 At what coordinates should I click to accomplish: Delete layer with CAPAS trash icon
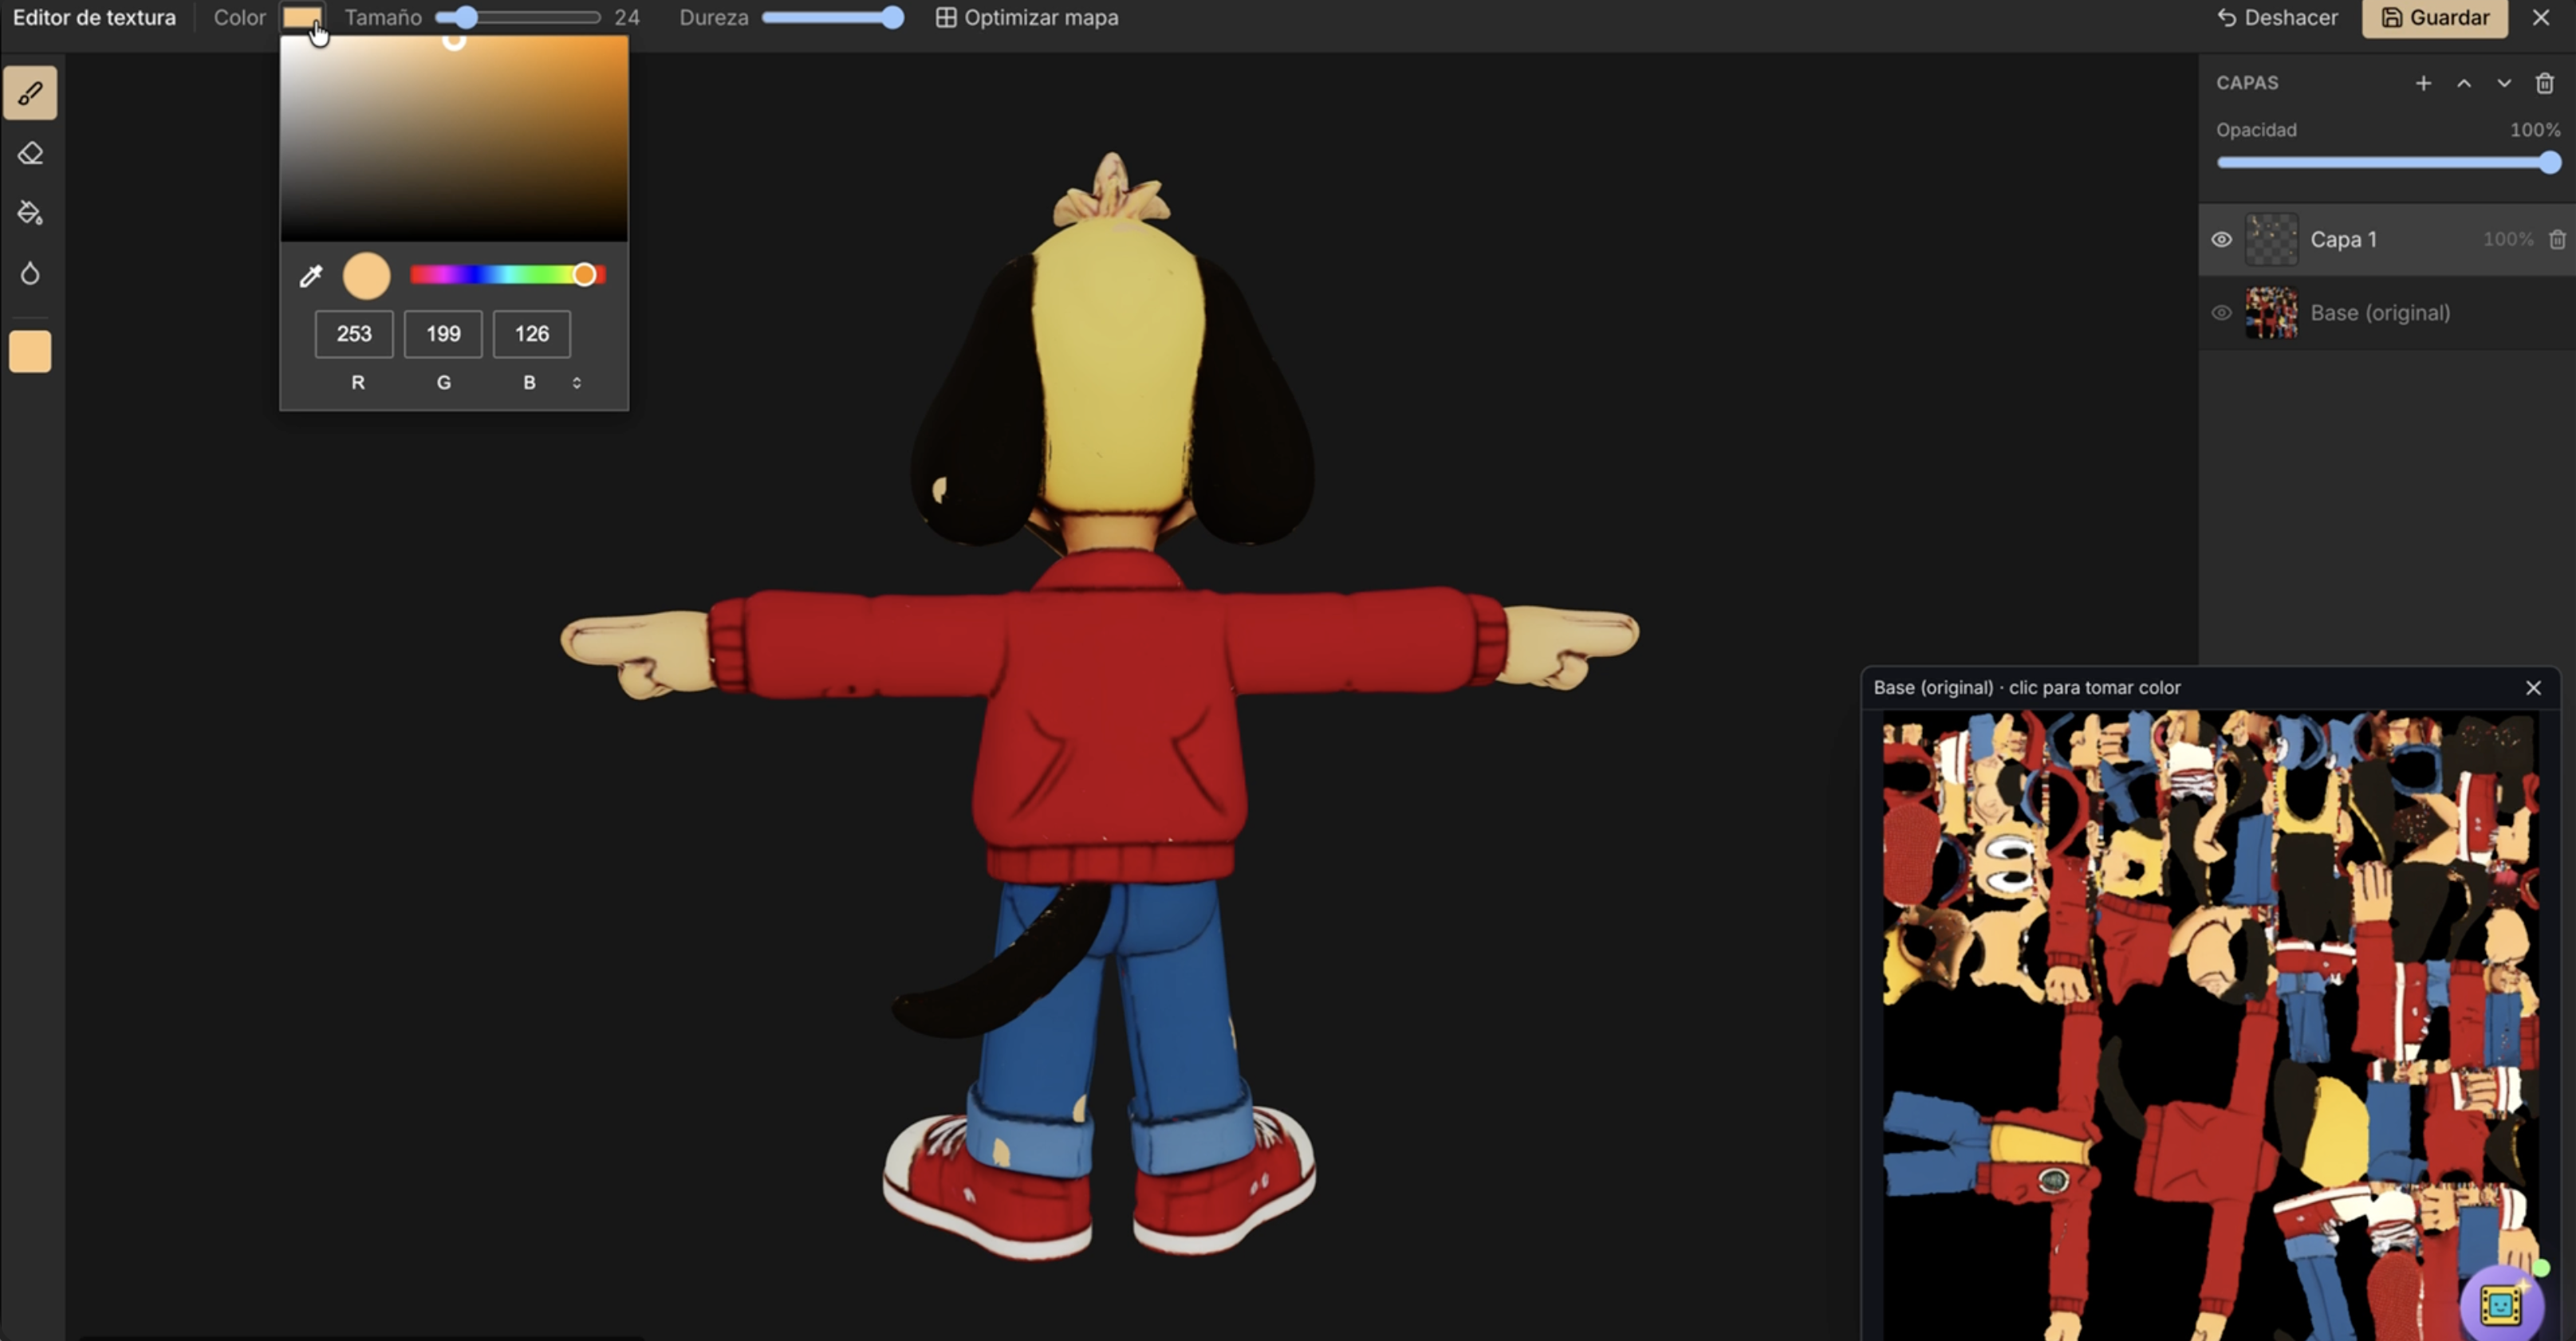(2545, 83)
